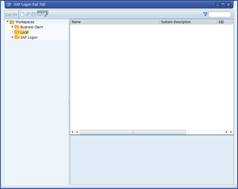Click into the filter search field
Viewport: 238px width, 189px height.
[x=219, y=14]
